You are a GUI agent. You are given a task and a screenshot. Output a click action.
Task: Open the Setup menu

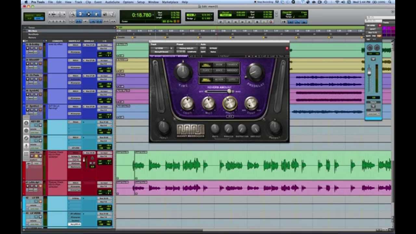point(141,2)
